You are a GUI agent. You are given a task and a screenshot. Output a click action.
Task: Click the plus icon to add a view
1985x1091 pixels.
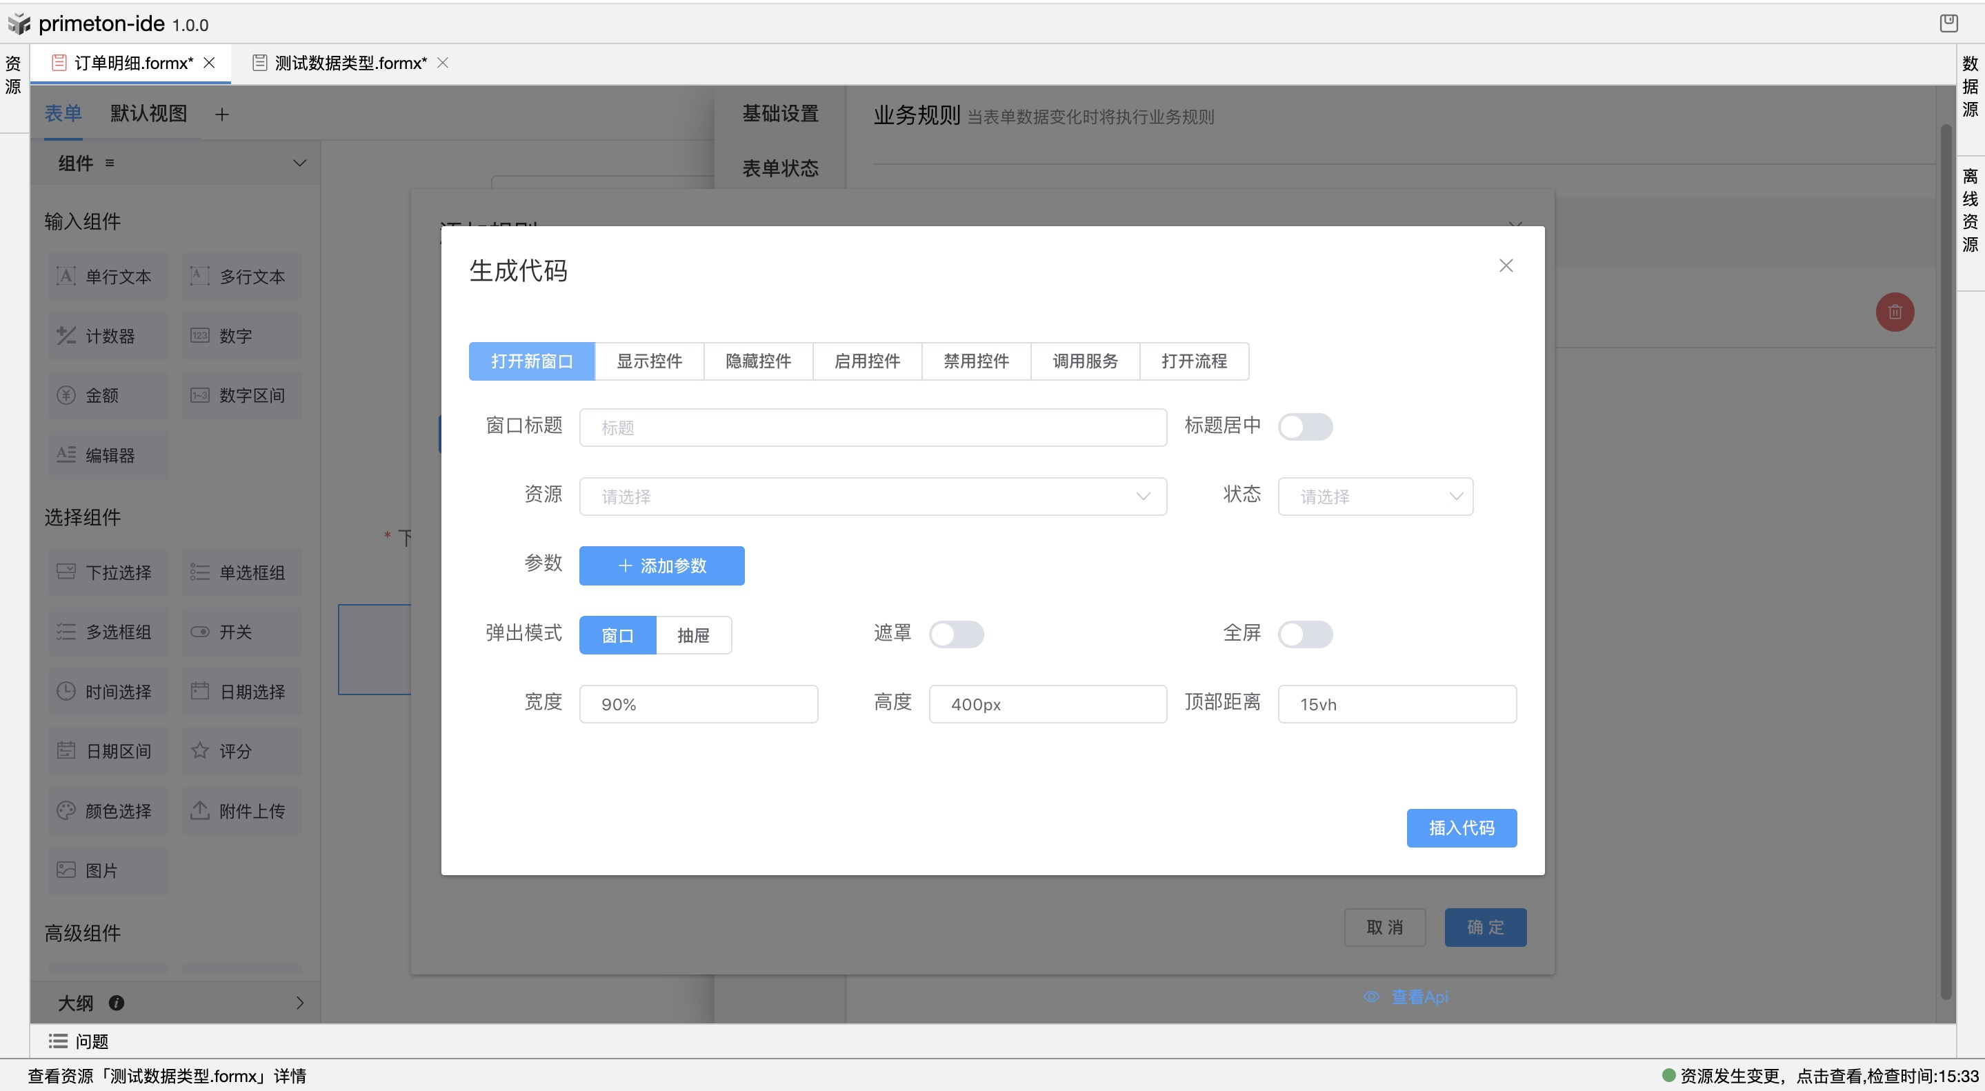(222, 114)
